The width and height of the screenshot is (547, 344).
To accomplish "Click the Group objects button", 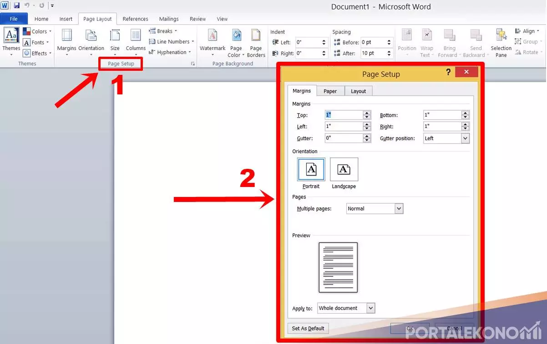I will [528, 42].
